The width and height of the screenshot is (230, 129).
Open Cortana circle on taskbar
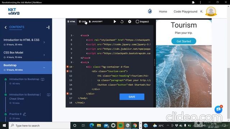[x=75, y=125]
